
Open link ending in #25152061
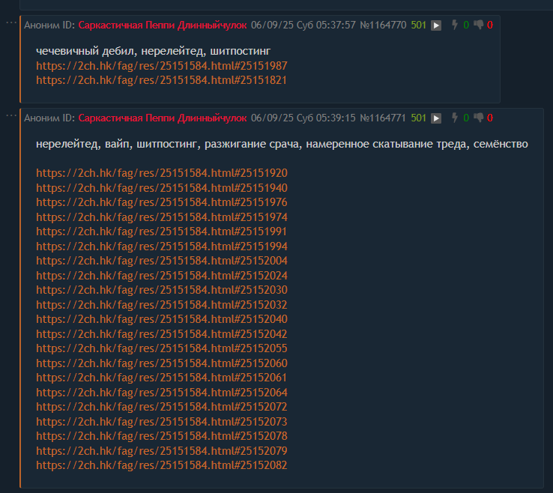pyautogui.click(x=161, y=378)
